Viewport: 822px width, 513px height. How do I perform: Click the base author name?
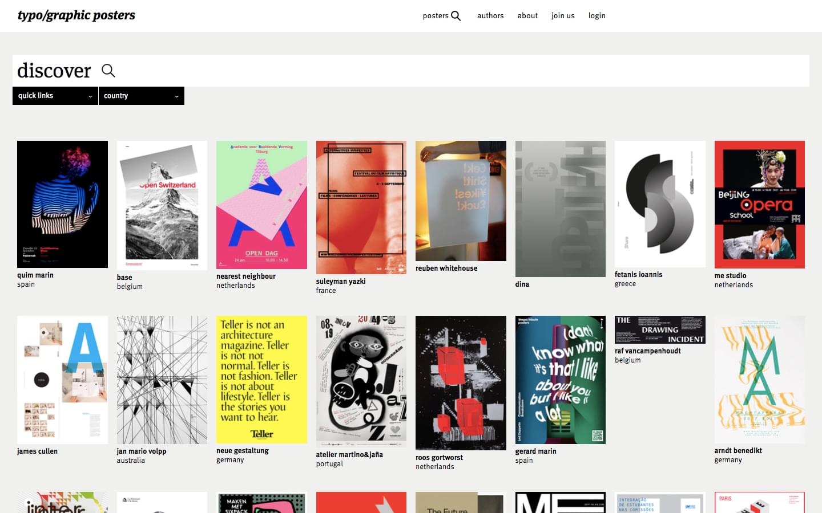[124, 278]
